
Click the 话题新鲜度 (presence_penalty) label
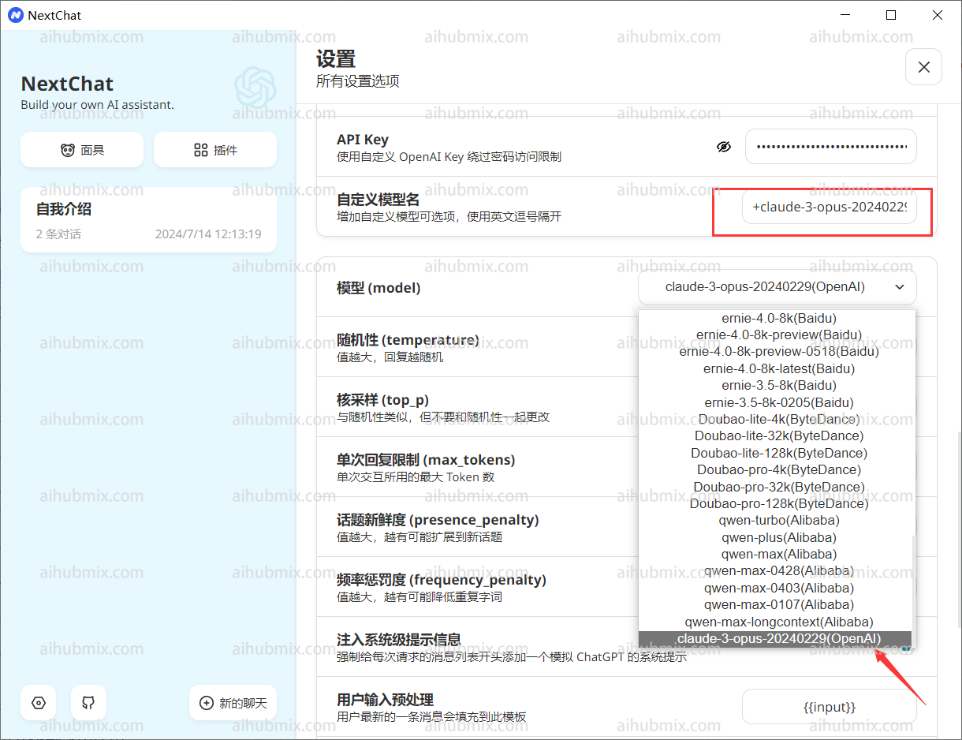click(438, 520)
